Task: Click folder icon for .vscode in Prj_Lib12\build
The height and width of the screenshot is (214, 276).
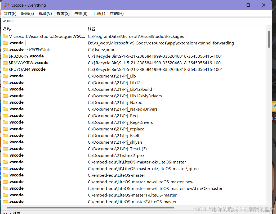Action: (5, 89)
